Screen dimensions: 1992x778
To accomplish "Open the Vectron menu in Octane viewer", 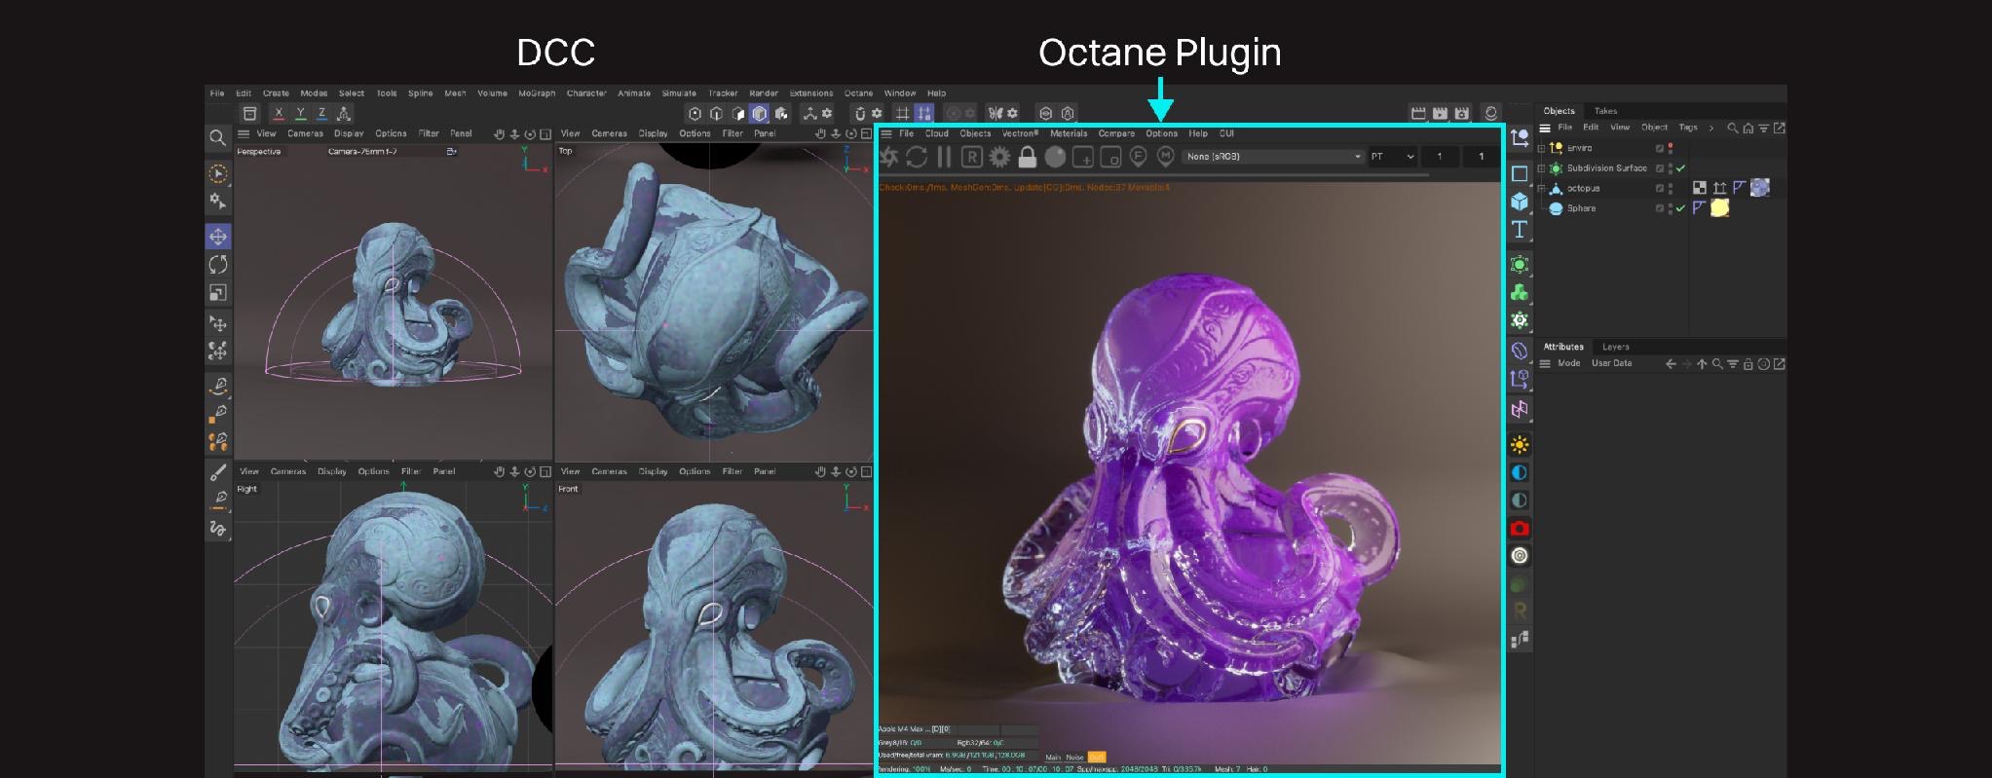I will [1020, 133].
